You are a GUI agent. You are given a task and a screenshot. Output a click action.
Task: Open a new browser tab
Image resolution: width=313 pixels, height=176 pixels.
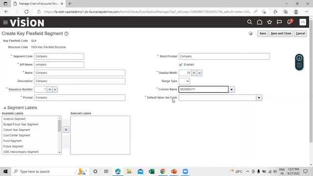click(x=69, y=3)
